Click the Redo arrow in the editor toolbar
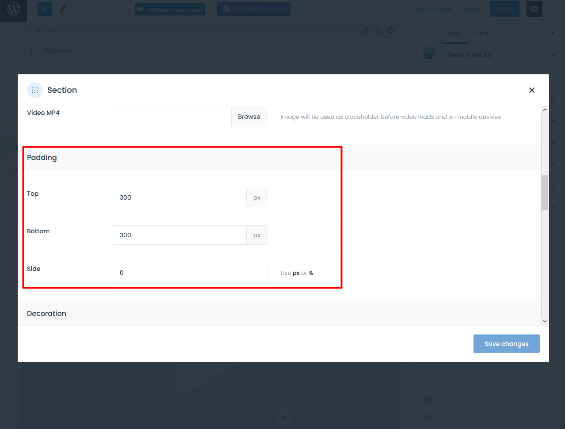Screen dimensions: 565x429 95,9
